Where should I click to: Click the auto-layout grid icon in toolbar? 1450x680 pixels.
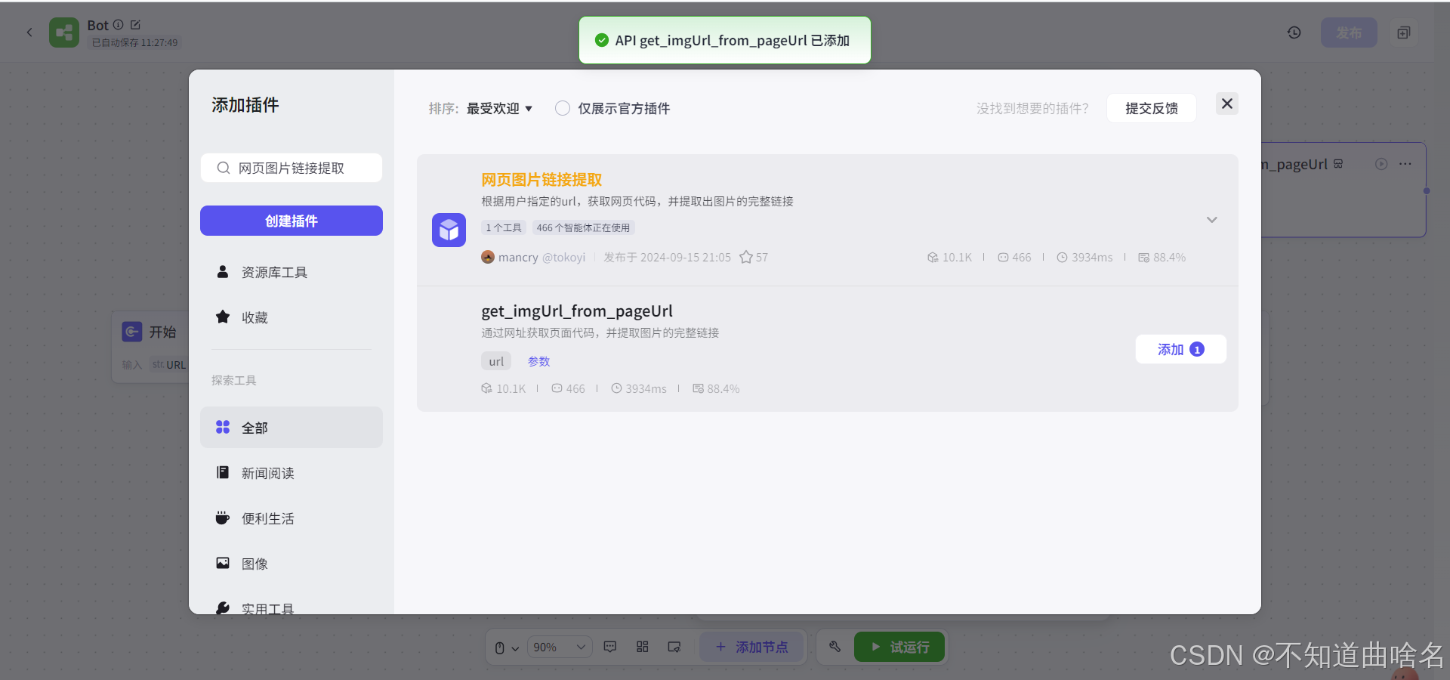(x=643, y=647)
